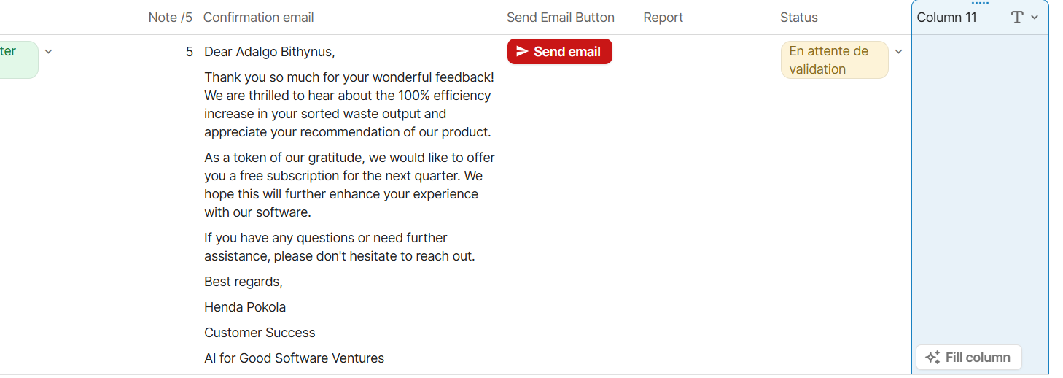1063x378 pixels.
Task: Open the Column 11 header dropdown chevron
Action: 1035,18
